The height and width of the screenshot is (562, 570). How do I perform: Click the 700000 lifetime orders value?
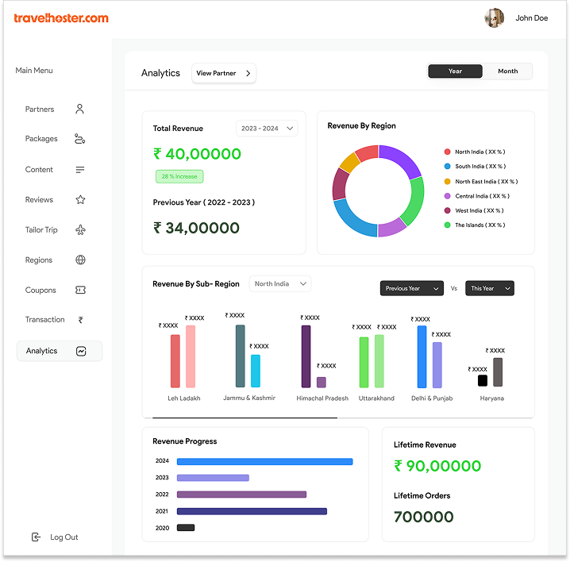(424, 517)
